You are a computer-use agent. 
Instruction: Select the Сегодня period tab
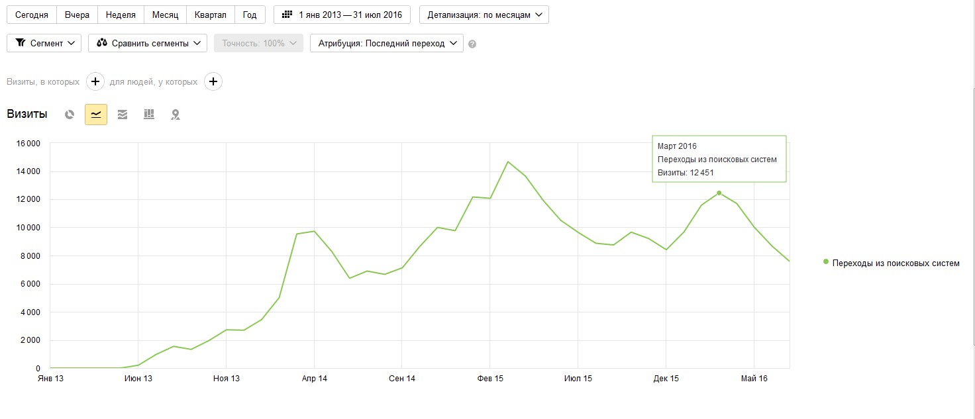32,15
